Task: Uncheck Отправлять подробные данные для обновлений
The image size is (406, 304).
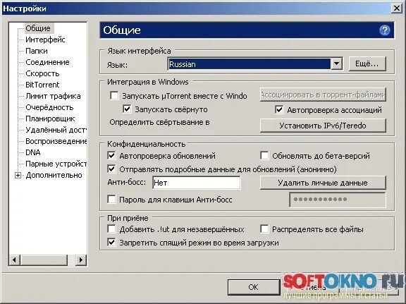Action: (x=111, y=169)
